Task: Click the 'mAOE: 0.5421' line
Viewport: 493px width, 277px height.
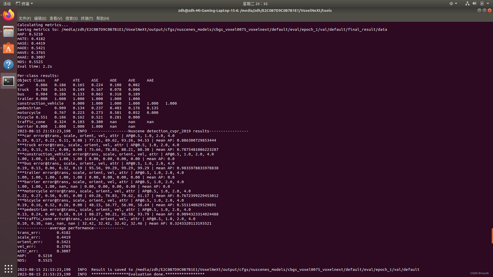Action: [31, 48]
